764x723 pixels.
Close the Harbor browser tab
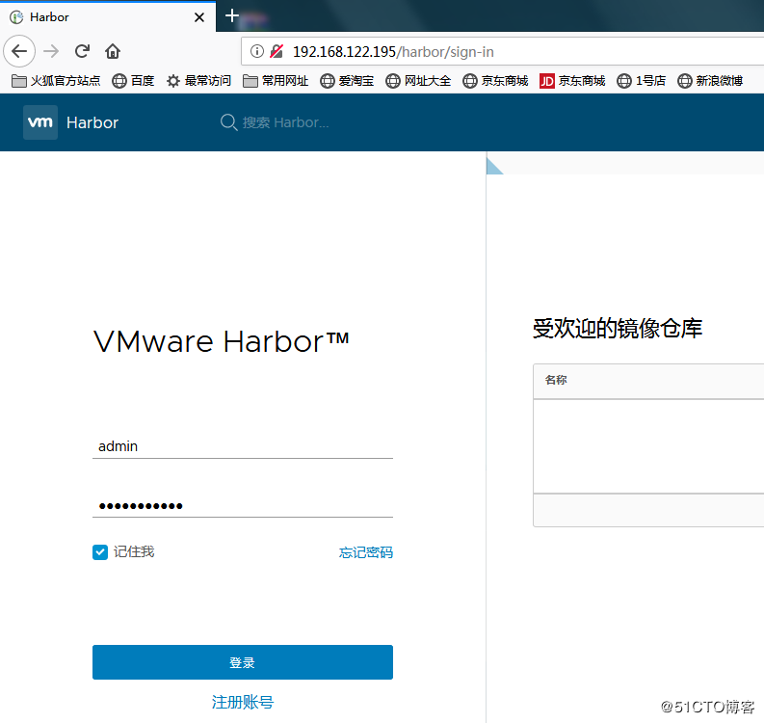coord(198,17)
